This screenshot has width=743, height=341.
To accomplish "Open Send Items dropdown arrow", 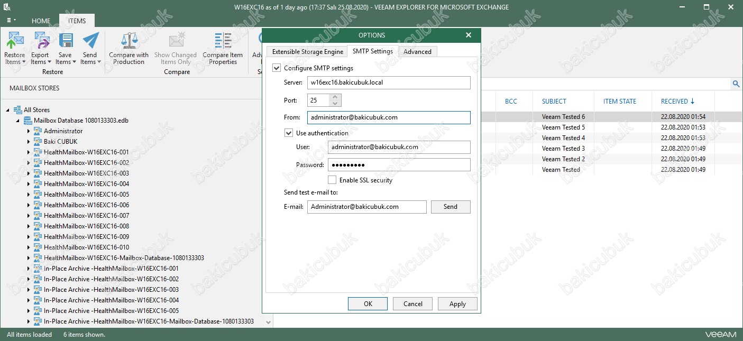I will click(x=99, y=62).
